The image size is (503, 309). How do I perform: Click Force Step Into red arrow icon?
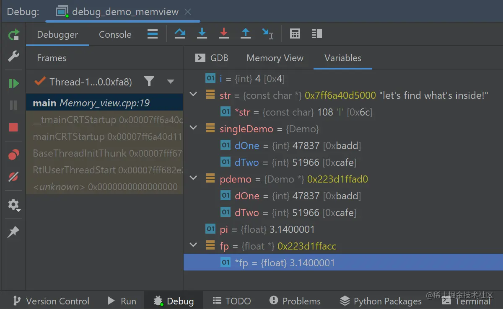click(224, 34)
